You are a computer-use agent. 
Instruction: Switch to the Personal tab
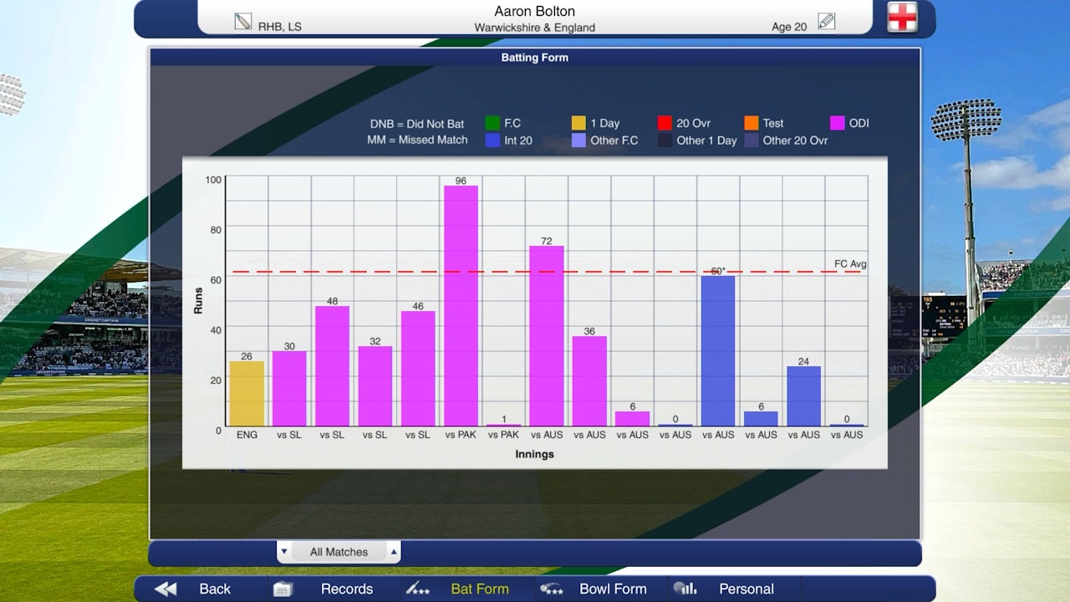746,589
